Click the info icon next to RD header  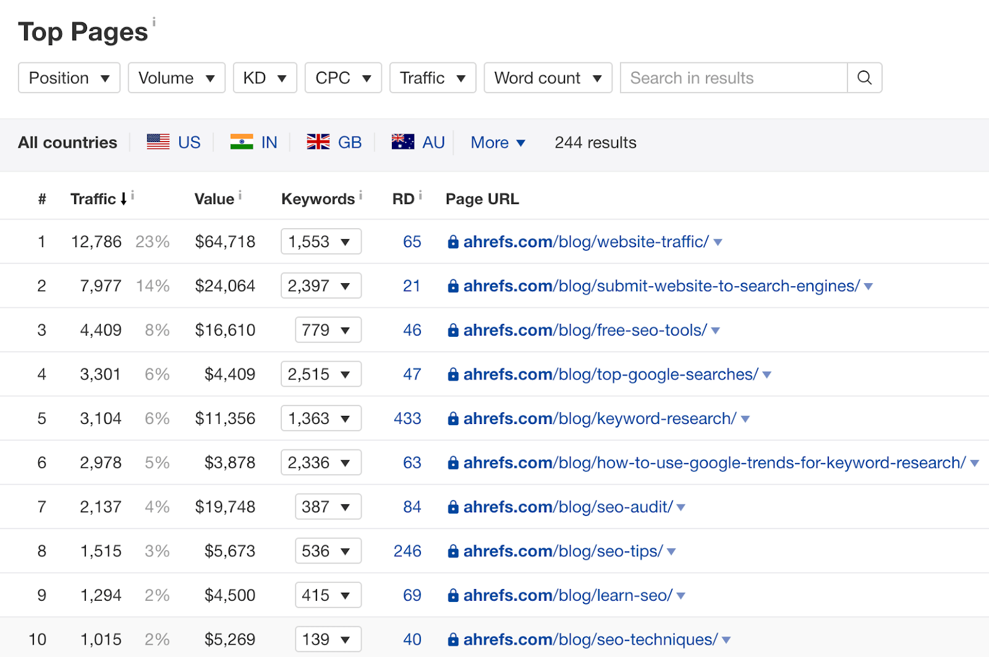[420, 196]
